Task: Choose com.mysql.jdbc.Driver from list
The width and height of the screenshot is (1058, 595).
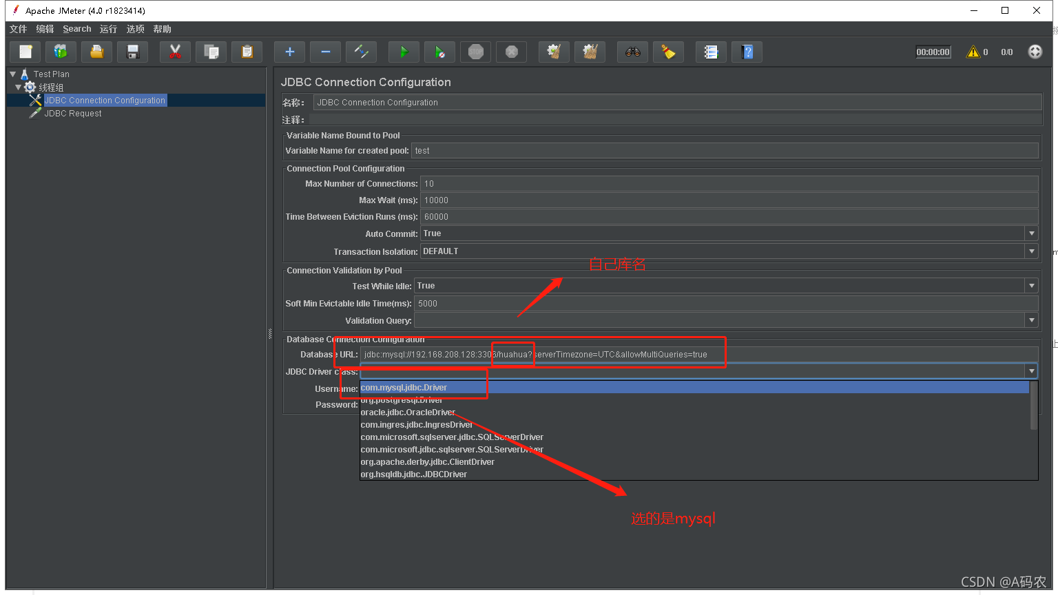Action: point(694,388)
